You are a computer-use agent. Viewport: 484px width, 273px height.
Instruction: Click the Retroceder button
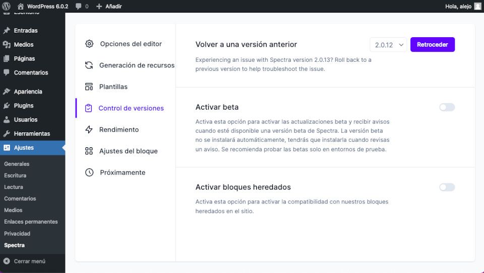pyautogui.click(x=433, y=45)
